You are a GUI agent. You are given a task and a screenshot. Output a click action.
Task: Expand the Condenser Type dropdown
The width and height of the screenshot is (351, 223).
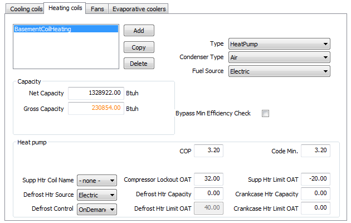tap(279, 57)
